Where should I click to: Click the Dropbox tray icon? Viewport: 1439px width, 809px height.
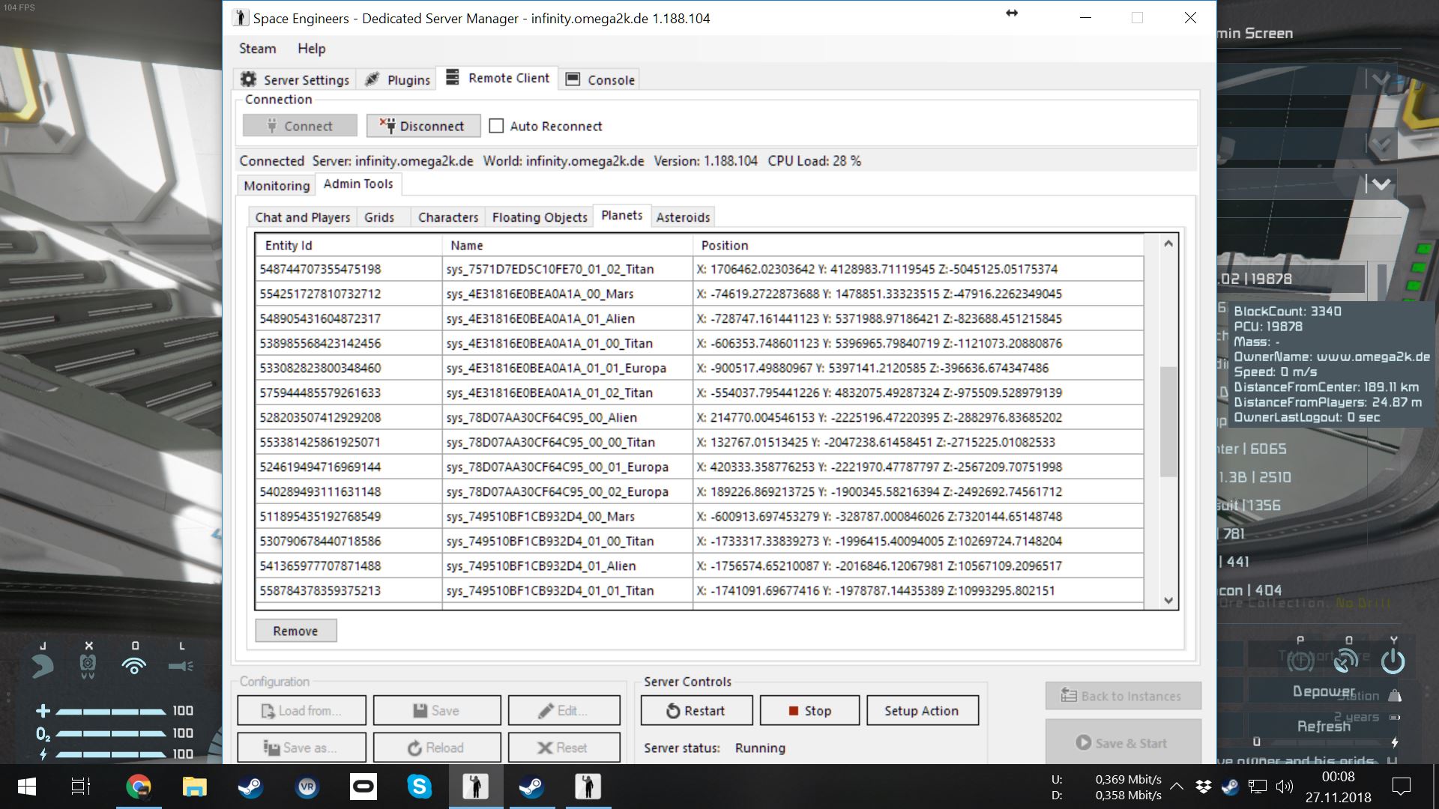point(1203,787)
